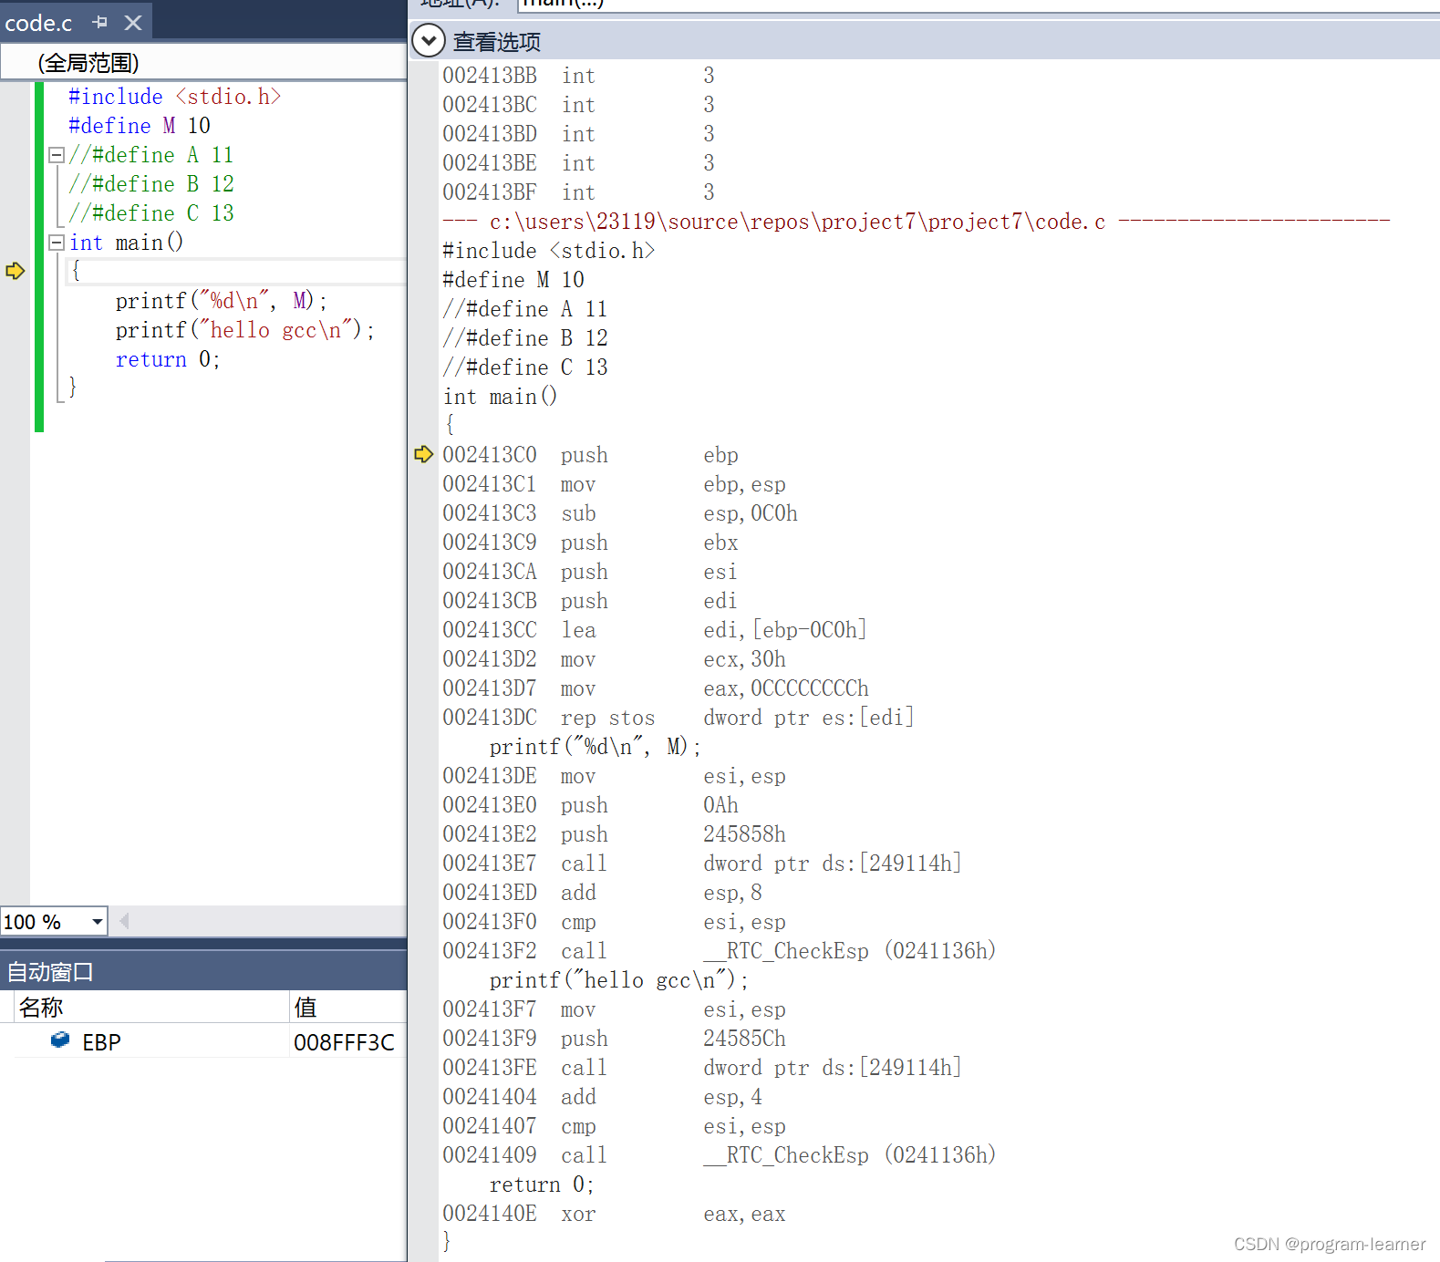The width and height of the screenshot is (1440, 1262).
Task: Click disassembly line 002413C3 sub esp,0C0h
Action: coord(620,513)
